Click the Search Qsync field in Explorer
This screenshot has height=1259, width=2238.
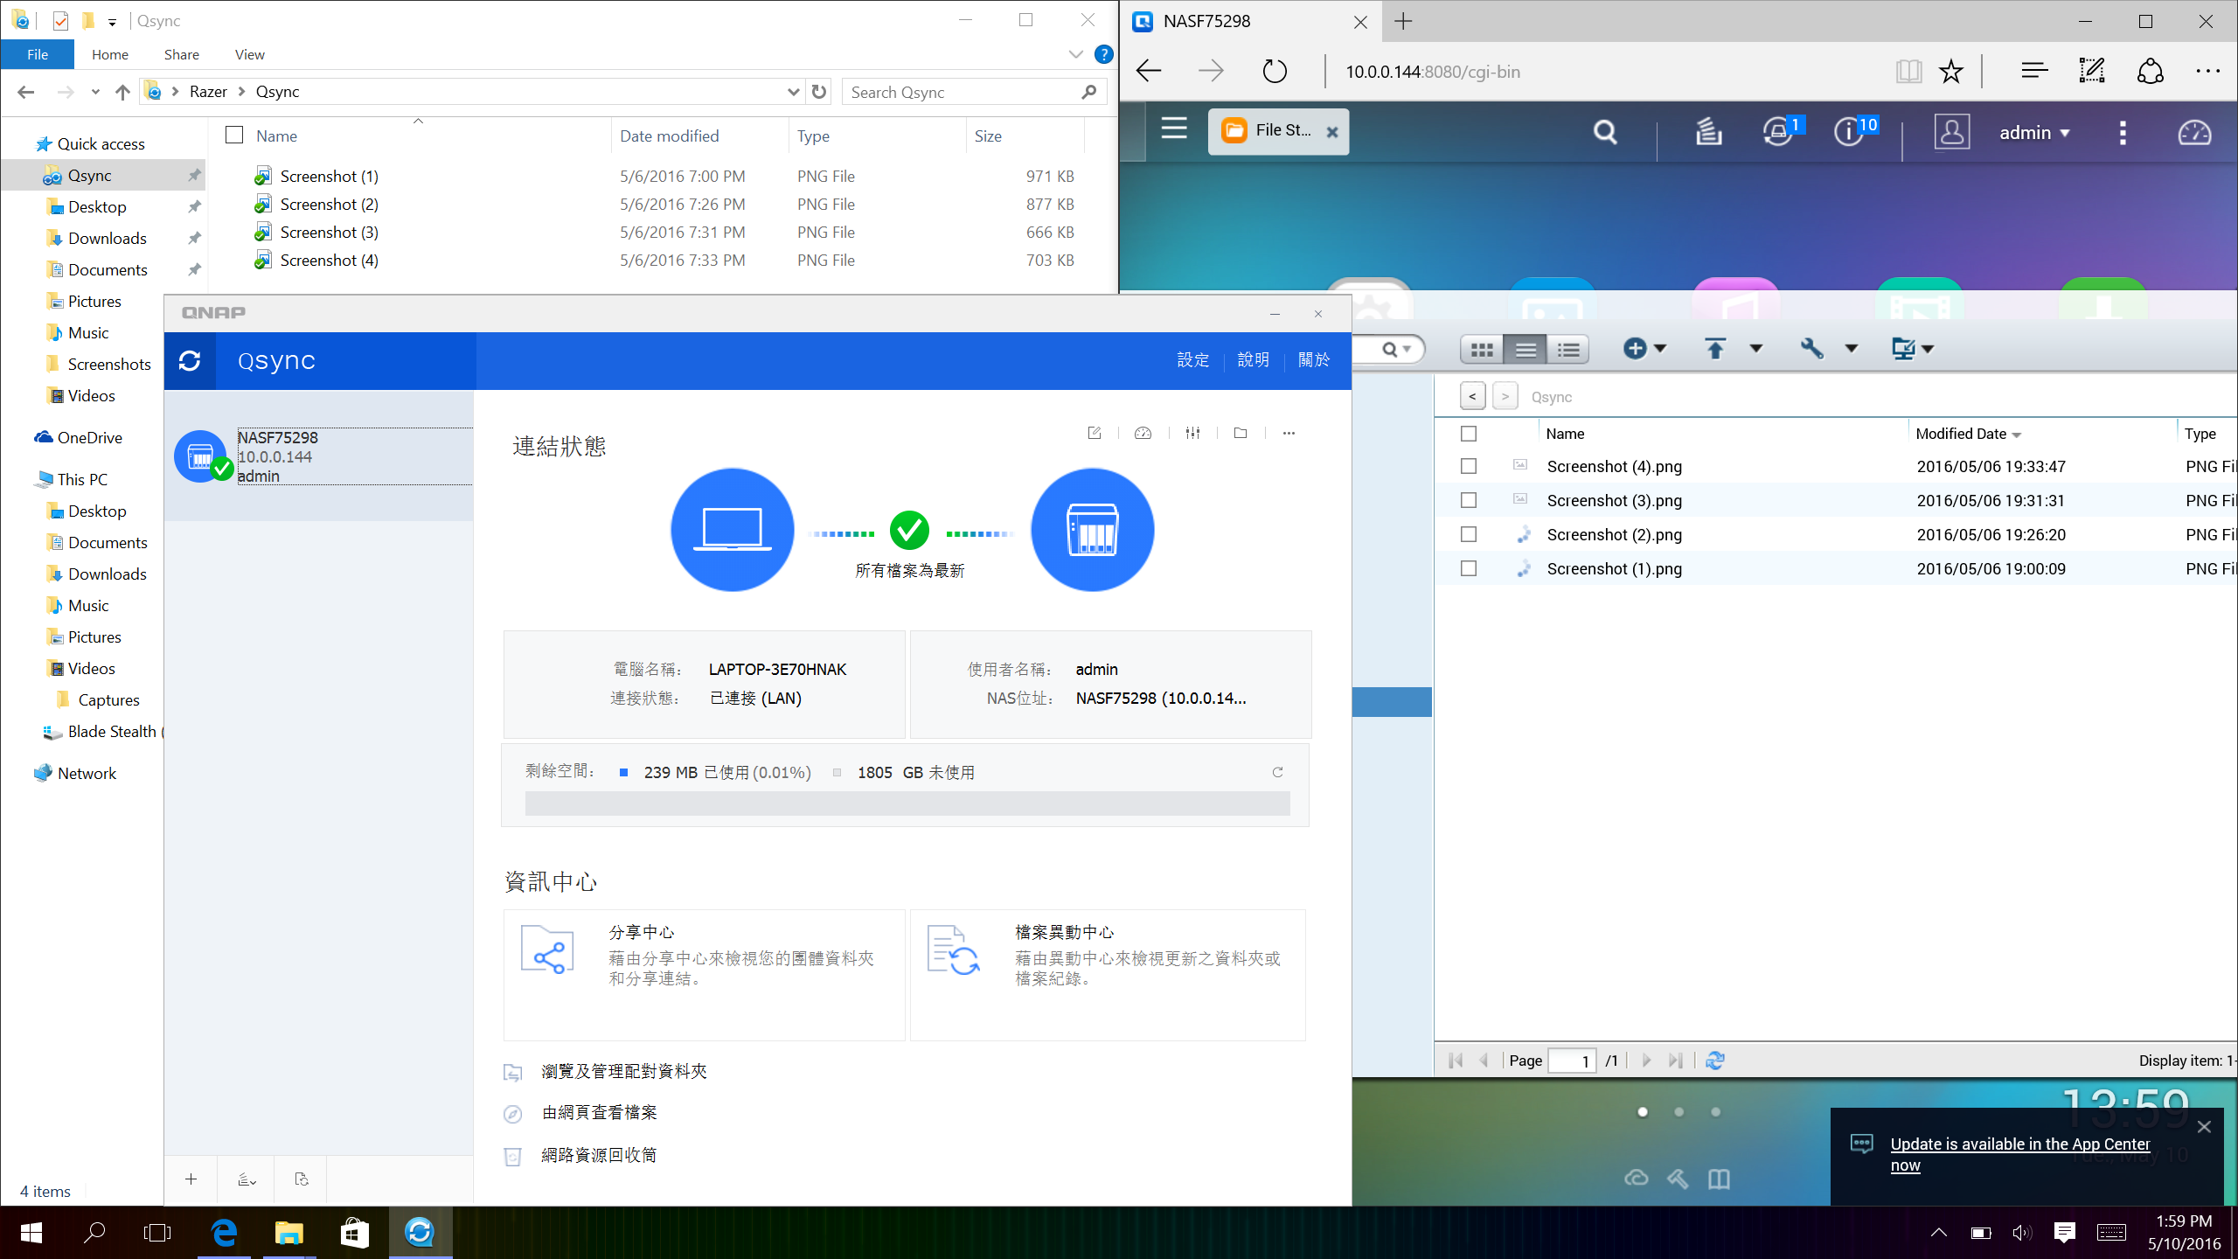point(974,92)
